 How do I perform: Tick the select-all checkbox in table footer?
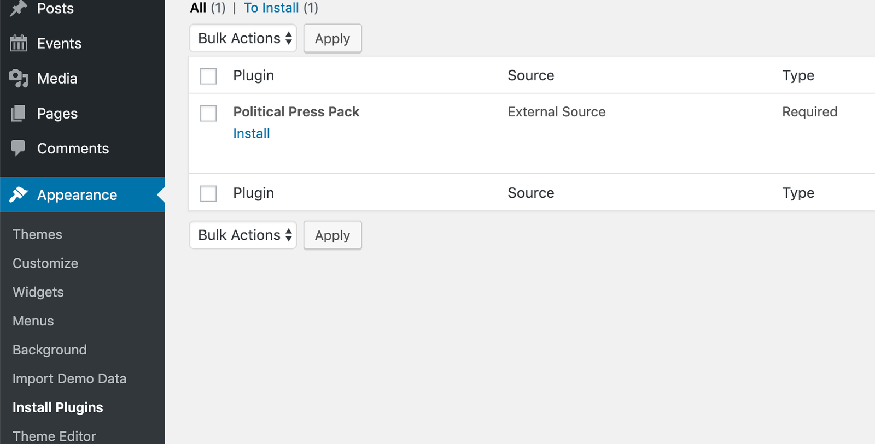[x=208, y=193]
